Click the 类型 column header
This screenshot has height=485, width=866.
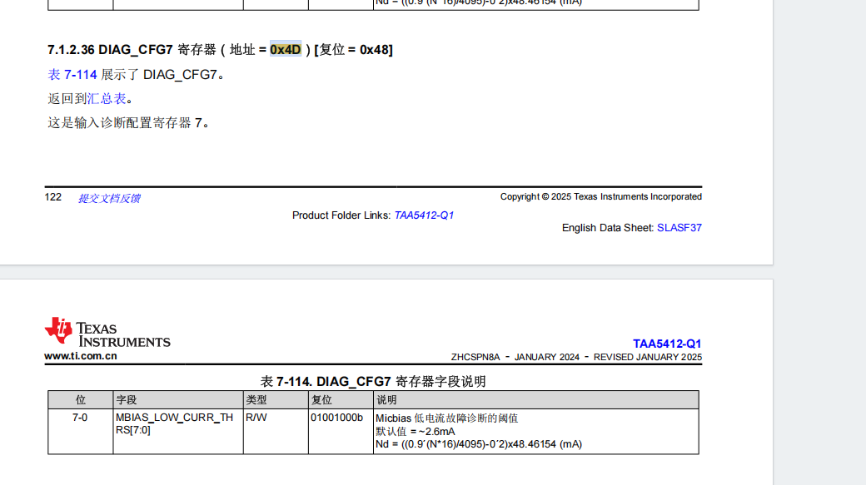276,400
